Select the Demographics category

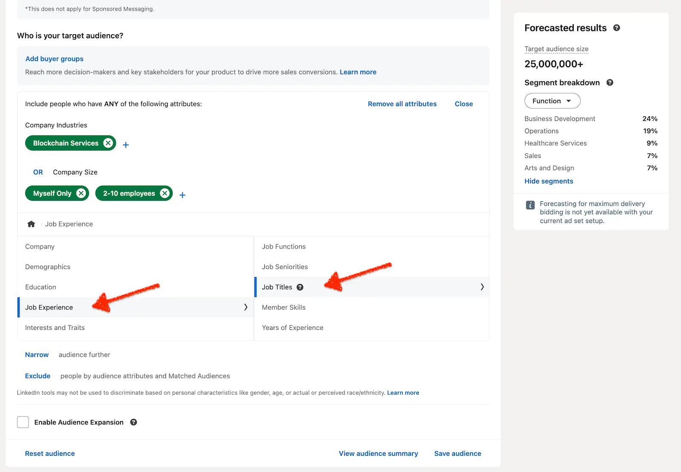click(48, 267)
